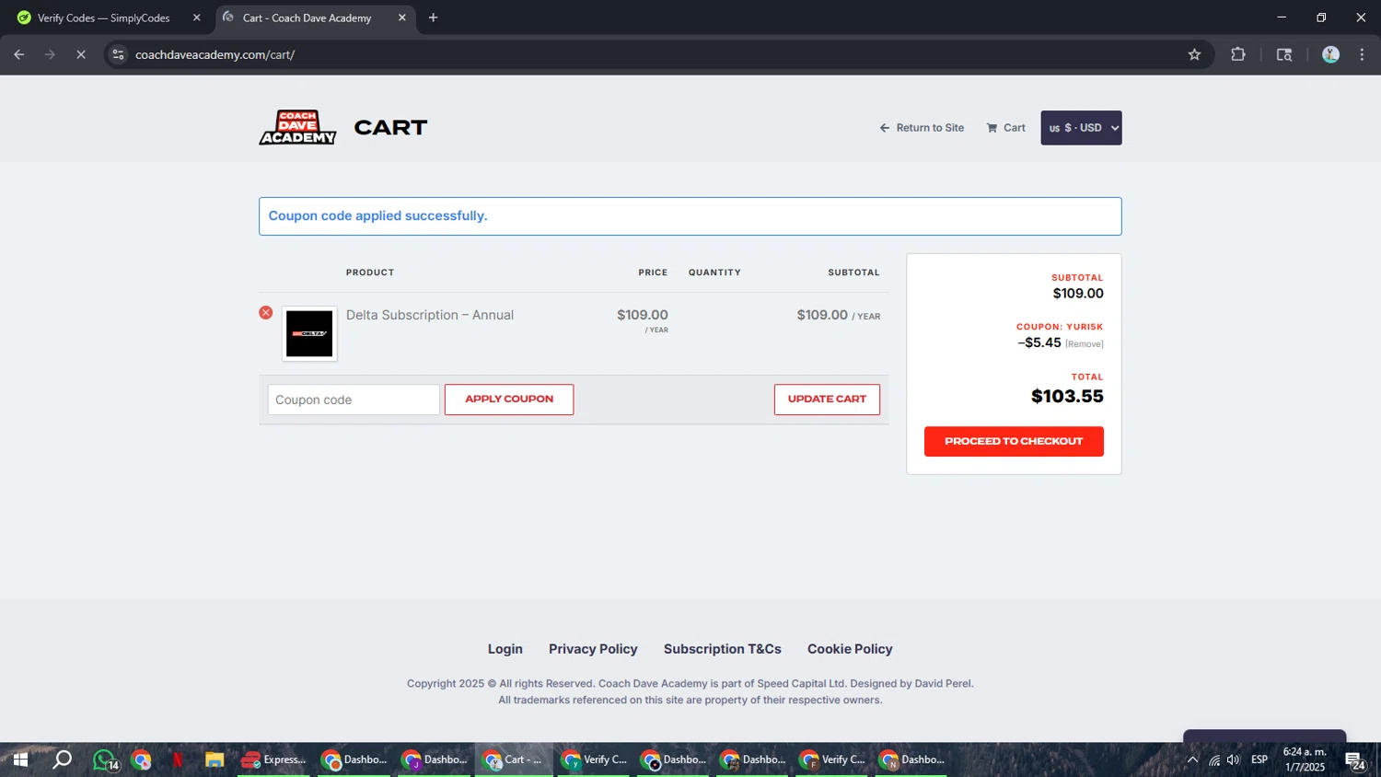This screenshot has height=777, width=1381.
Task: Open the Delta Subscription product thumbnail
Action: point(309,333)
